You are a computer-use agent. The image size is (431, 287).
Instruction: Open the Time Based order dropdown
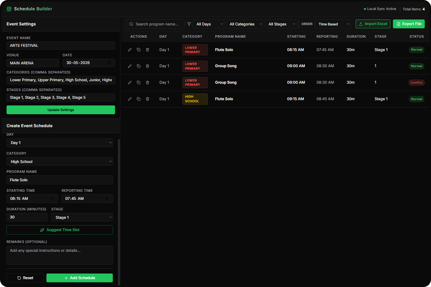coord(333,24)
